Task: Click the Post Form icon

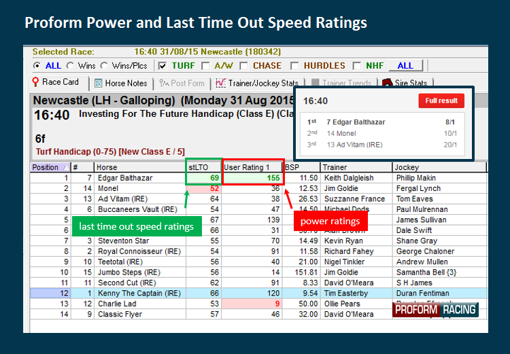Action: pyautogui.click(x=164, y=84)
